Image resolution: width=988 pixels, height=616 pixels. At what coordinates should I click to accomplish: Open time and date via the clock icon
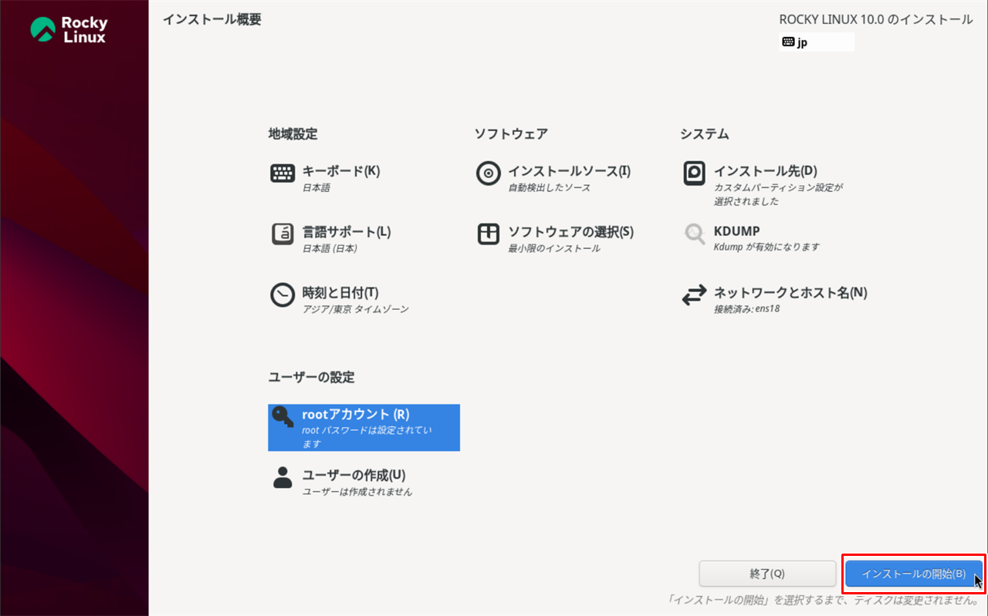click(x=283, y=293)
